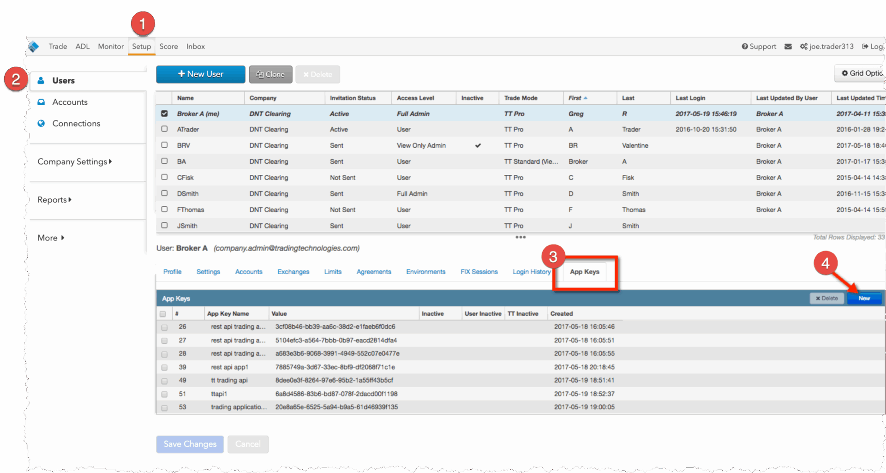Click the Valentine last name cell
The image size is (886, 473).
pos(635,145)
